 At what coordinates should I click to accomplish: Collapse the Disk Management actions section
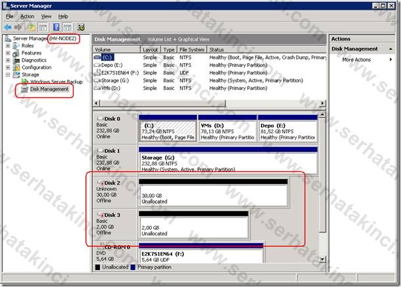(390, 49)
